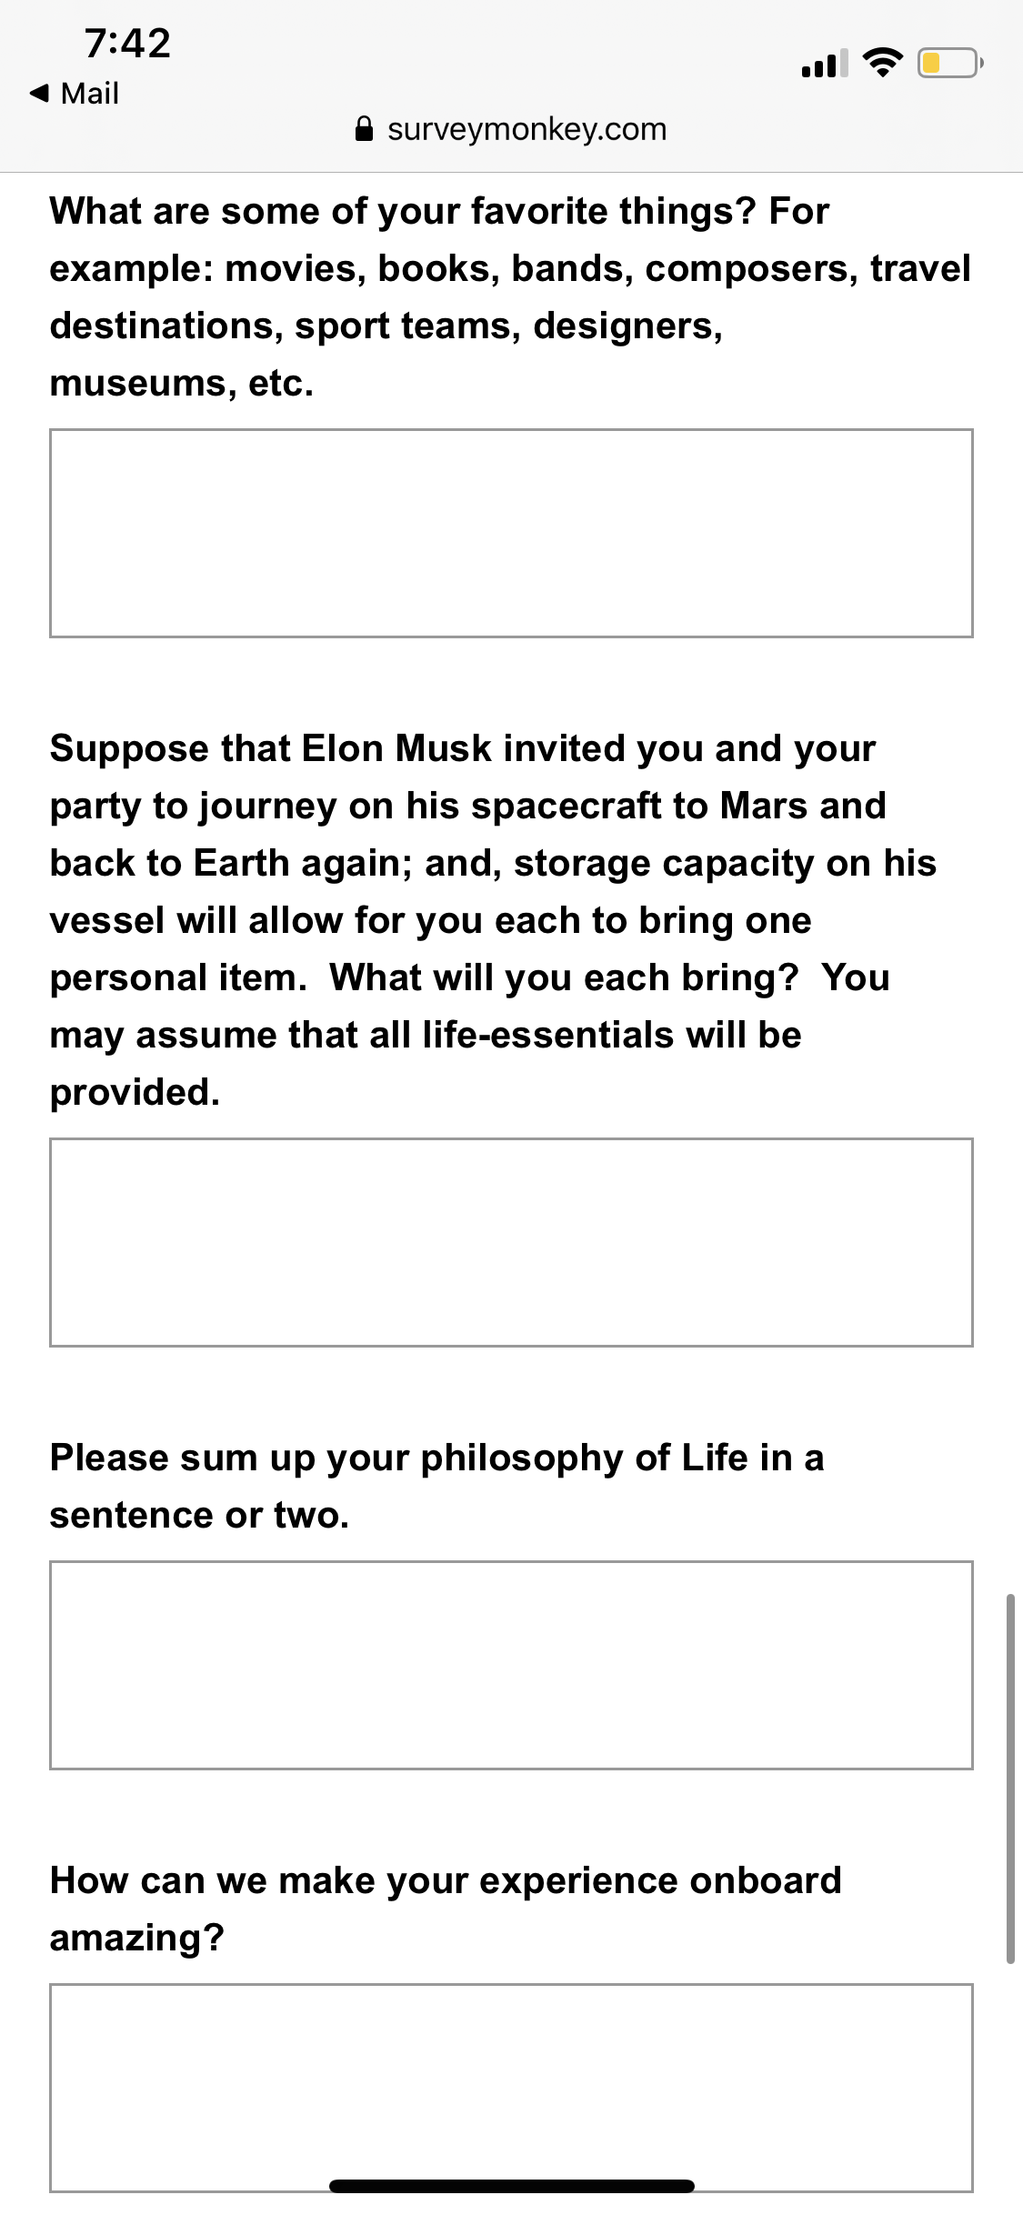Tap the black home indicator bar
Screen dimensions: 1023x2215
(x=512, y=2186)
